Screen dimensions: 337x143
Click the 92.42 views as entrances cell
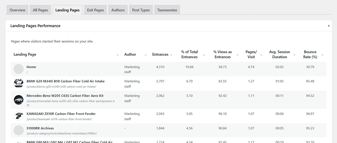pos(222,96)
